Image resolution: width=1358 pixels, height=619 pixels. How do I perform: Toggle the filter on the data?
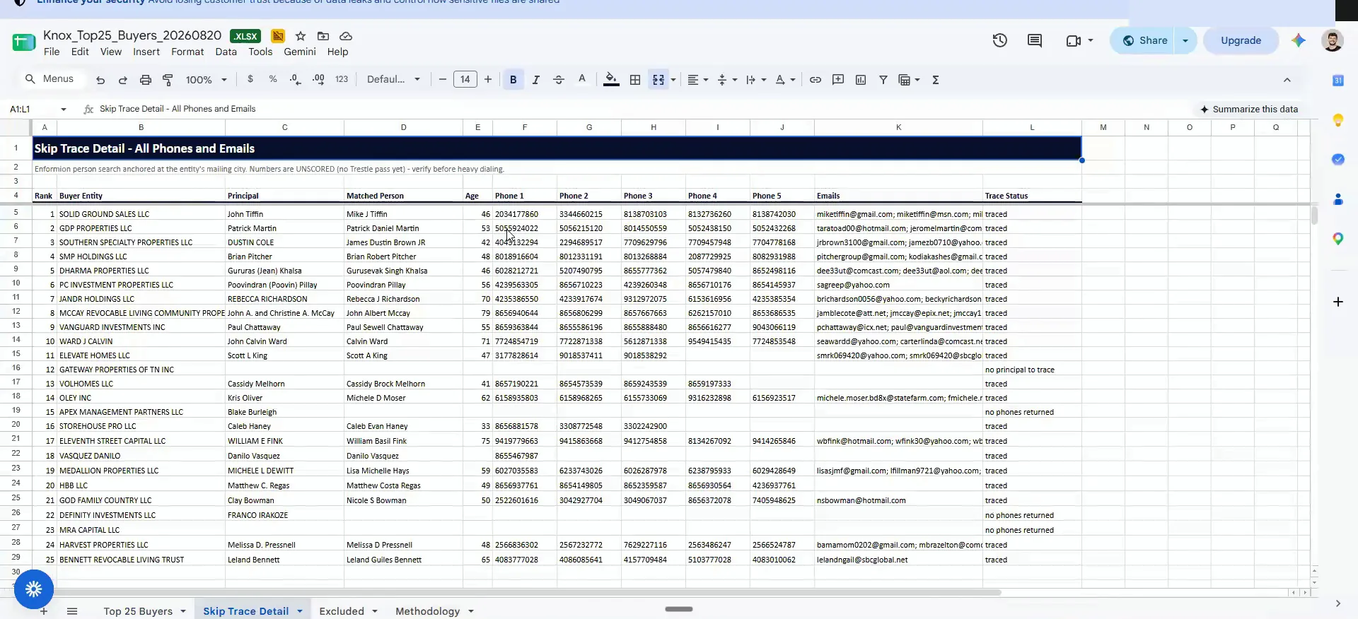883,80
